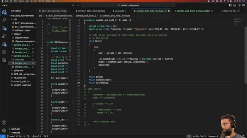
Task: Switch to the sample_and_hold_2.cmajorpatch tab
Action: click(x=193, y=11)
